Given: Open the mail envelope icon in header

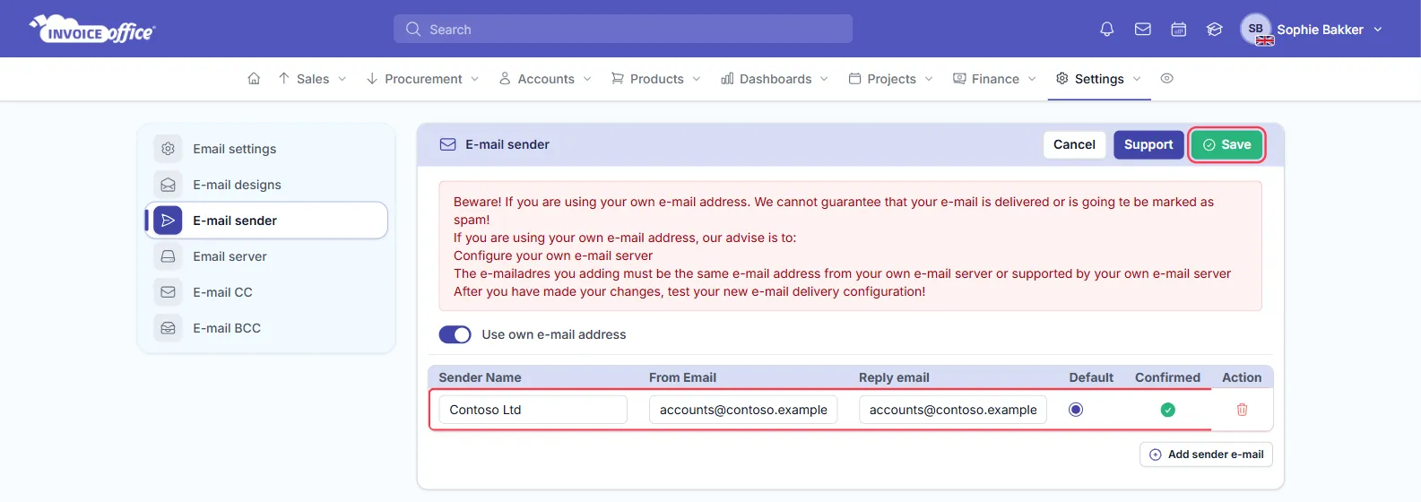Looking at the screenshot, I should click(1143, 30).
